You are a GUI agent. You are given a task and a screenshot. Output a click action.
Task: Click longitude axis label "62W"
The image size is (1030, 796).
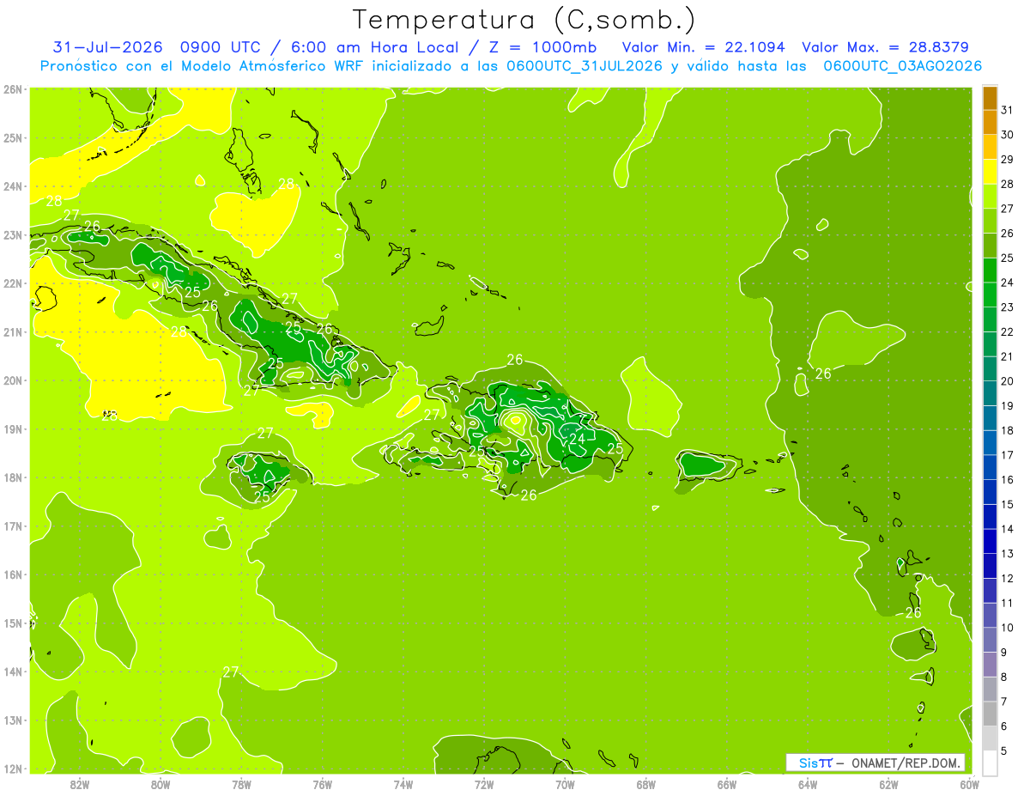(x=888, y=783)
